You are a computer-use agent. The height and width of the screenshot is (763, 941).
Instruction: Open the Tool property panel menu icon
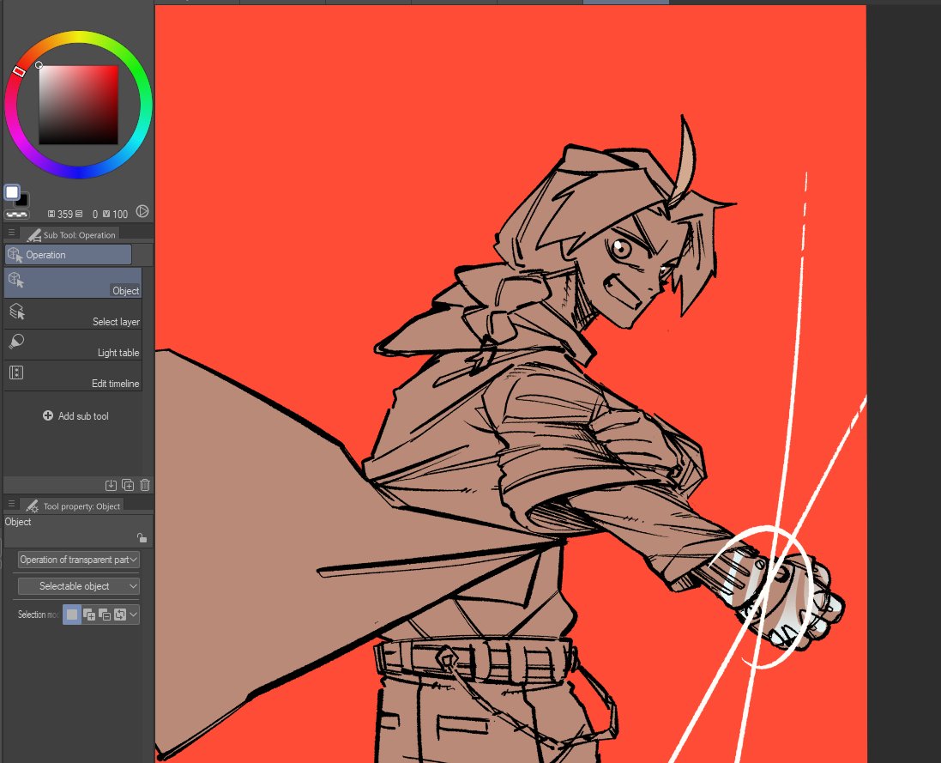tap(11, 504)
